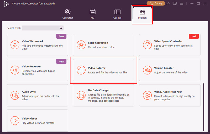Click 'Play videos in various formats' text
The image size is (210, 134).
(x=38, y=123)
